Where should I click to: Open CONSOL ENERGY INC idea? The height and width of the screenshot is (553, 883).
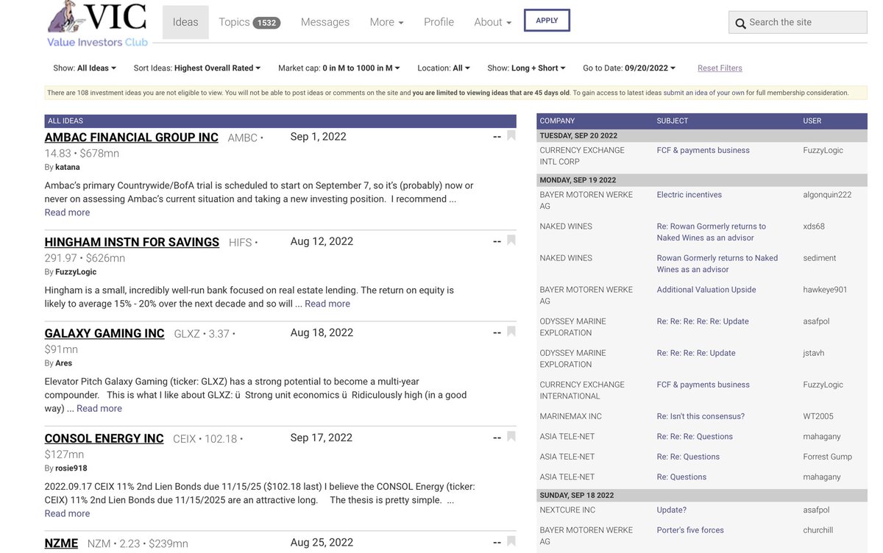point(104,438)
